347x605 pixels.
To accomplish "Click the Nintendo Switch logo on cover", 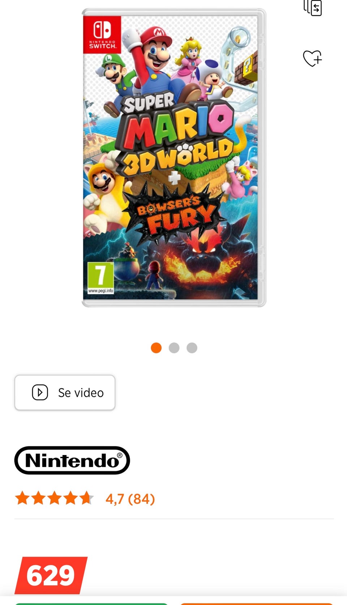I will click(102, 35).
